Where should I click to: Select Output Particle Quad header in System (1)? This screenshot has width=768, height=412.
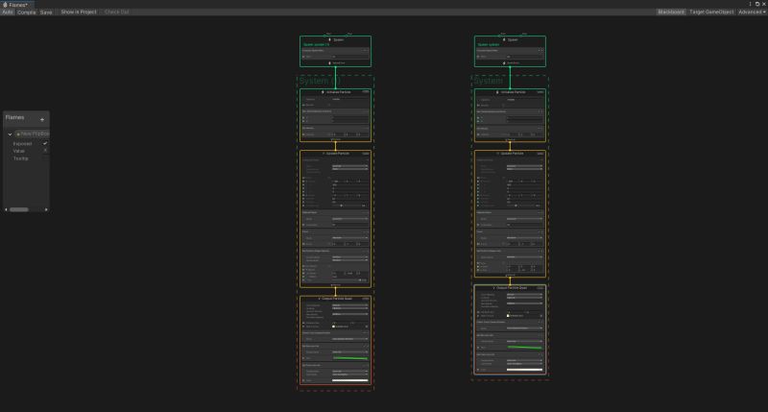pyautogui.click(x=335, y=299)
